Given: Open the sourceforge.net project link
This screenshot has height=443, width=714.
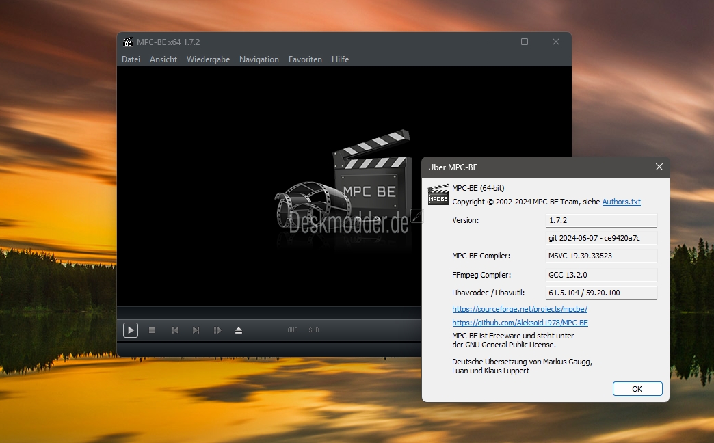Looking at the screenshot, I should click(x=520, y=309).
